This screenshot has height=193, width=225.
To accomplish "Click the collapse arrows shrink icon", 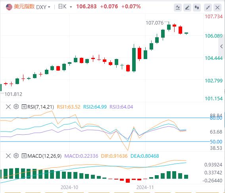I will pos(208,8).
